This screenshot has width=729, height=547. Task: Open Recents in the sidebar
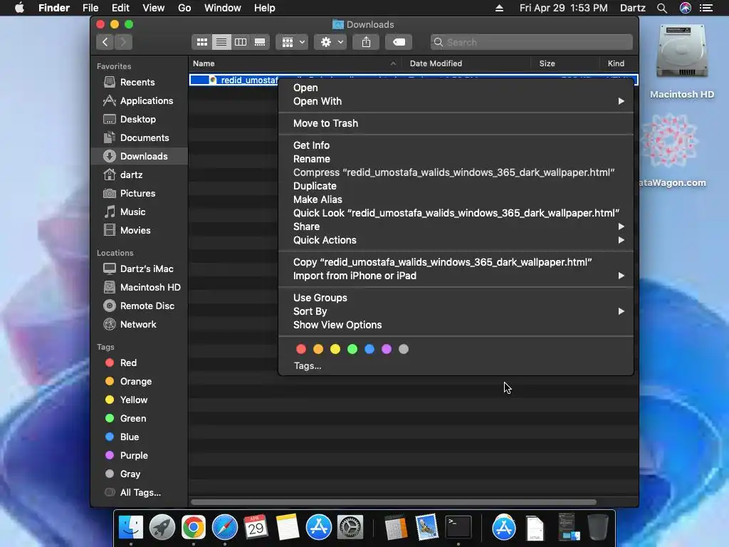point(140,83)
